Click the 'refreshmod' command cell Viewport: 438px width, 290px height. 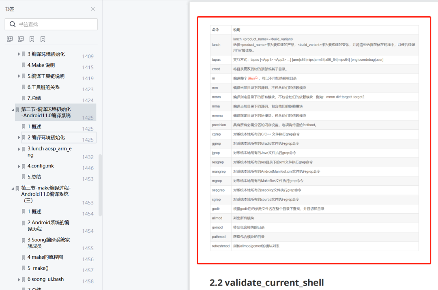[x=221, y=246]
